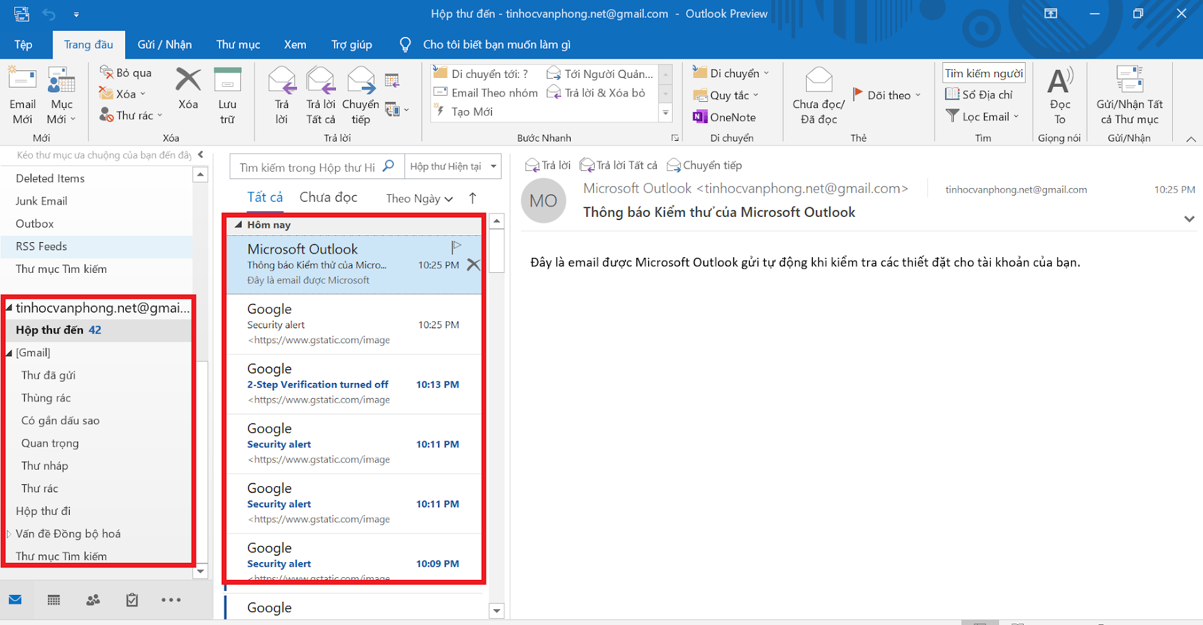Switch to the Thư mục ribbon tab

click(x=238, y=44)
